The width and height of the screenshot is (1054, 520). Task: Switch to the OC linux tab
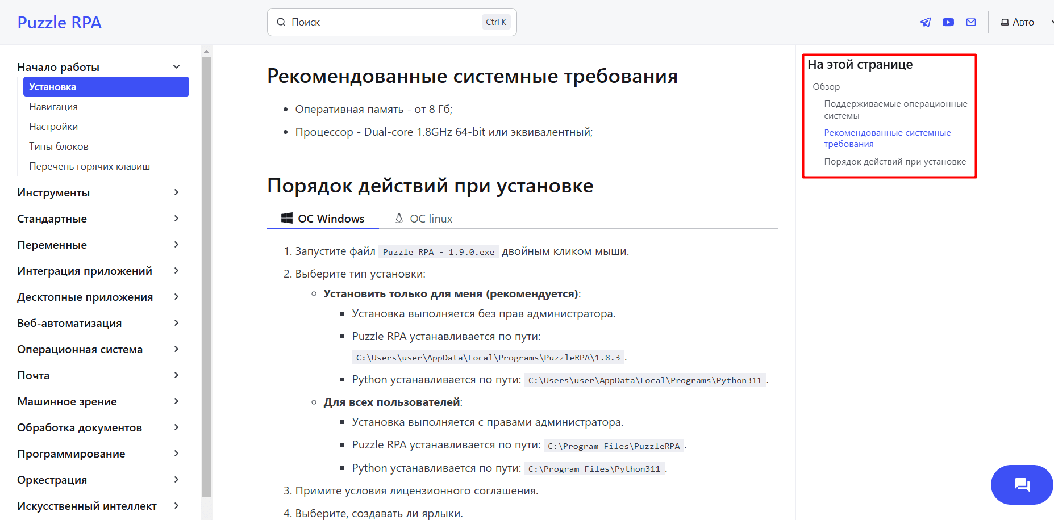tap(430, 218)
